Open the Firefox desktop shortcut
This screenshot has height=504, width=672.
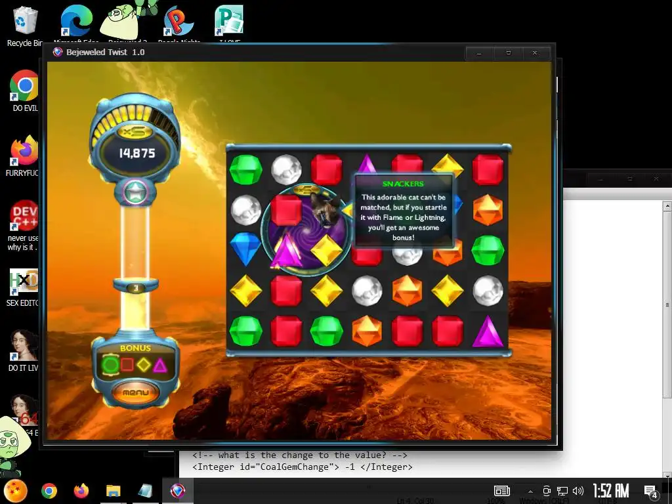tap(23, 156)
